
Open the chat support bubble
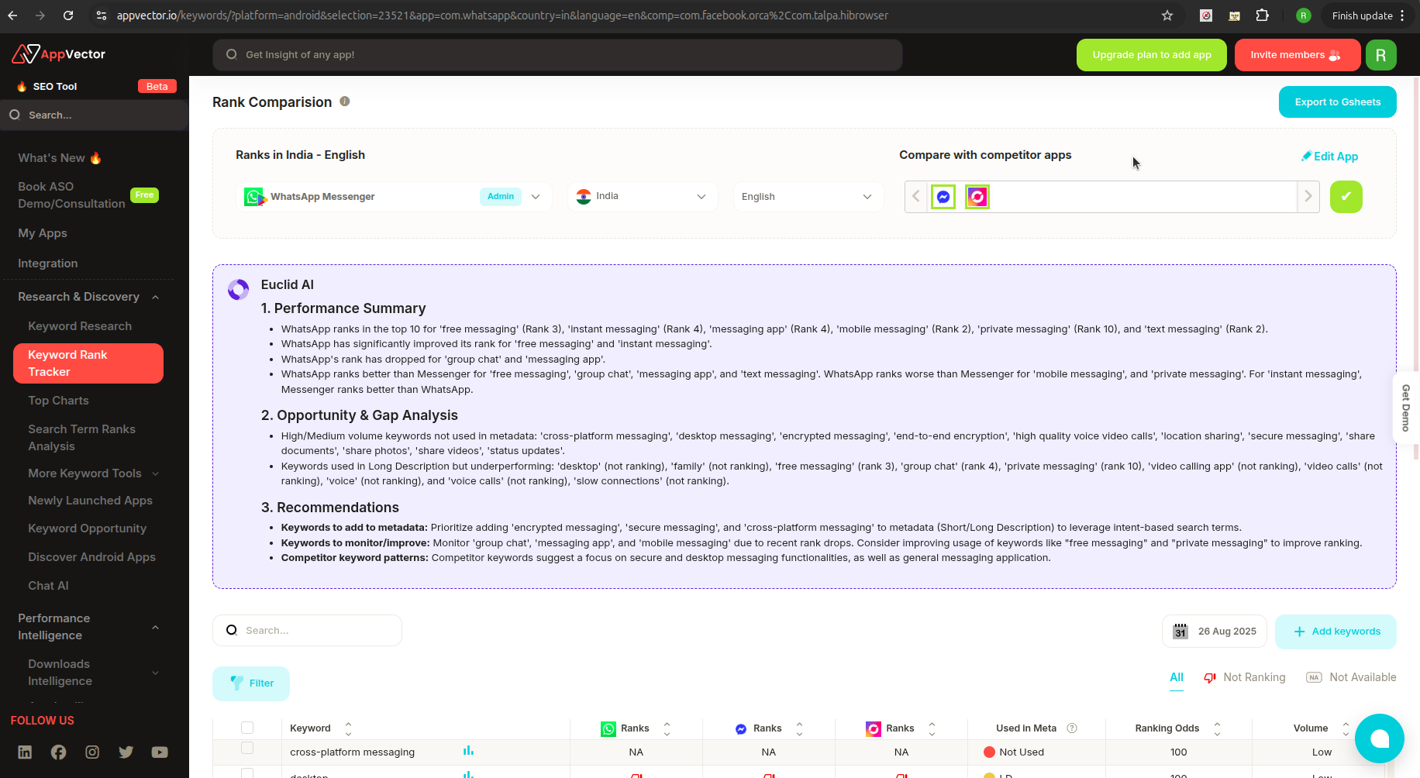click(x=1380, y=738)
